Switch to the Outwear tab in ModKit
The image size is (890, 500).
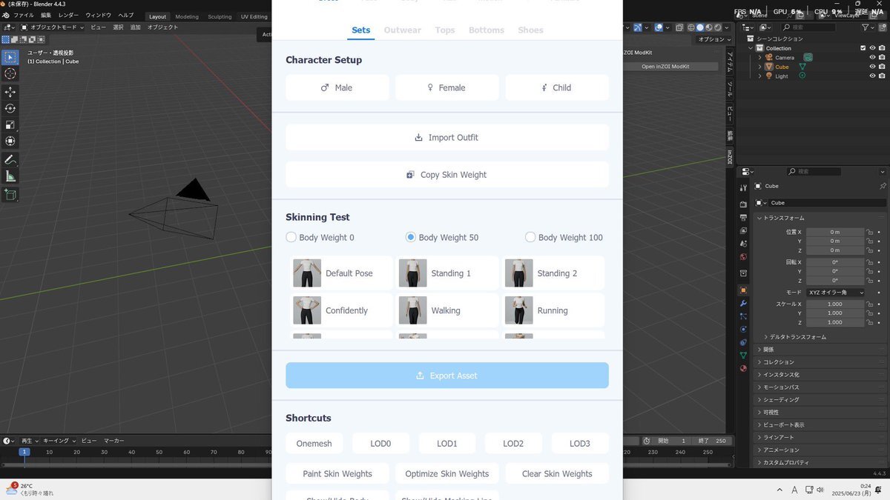coord(403,30)
